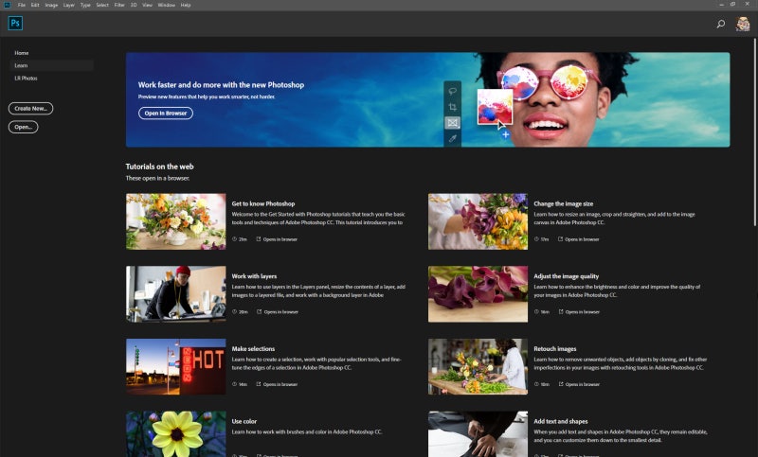Image resolution: width=758 pixels, height=457 pixels.
Task: Click the Create New... button
Action: pyautogui.click(x=30, y=109)
